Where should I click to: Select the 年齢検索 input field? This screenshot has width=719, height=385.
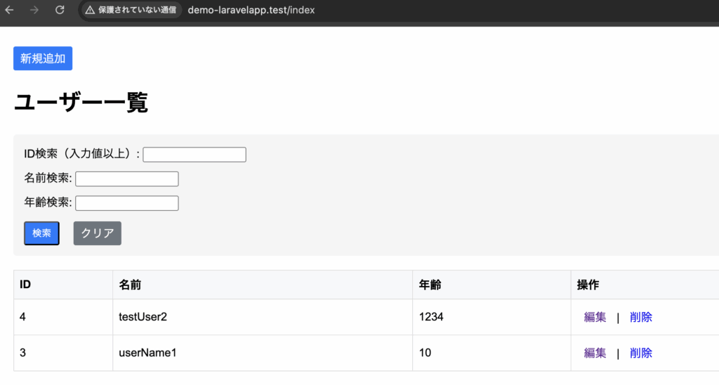point(127,203)
